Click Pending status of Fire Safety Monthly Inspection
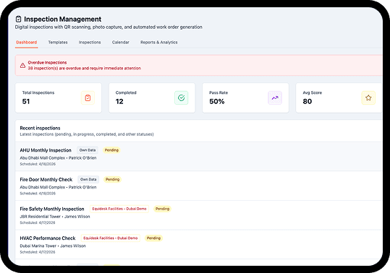Screen dimensions: 390x273 [162, 209]
